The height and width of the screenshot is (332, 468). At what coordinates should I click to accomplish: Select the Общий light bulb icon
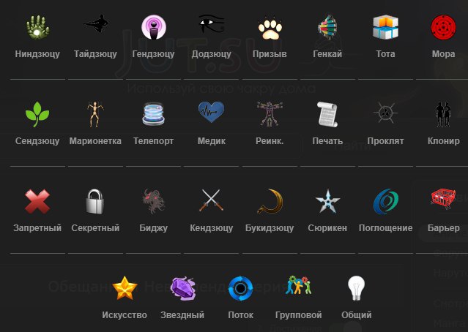click(357, 288)
